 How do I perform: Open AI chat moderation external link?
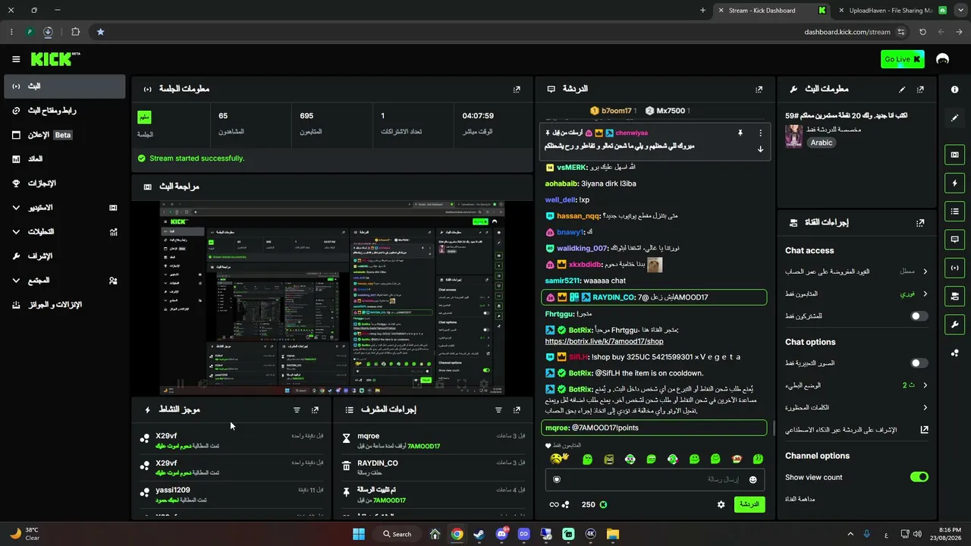(x=924, y=429)
